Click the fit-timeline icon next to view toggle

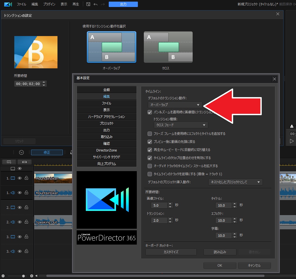coord(25,162)
